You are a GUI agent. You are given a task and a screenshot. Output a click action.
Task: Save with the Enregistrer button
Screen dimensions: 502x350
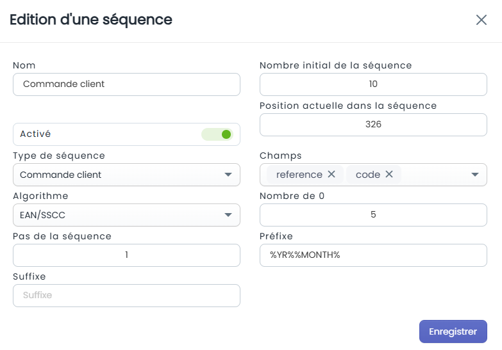pyautogui.click(x=453, y=331)
